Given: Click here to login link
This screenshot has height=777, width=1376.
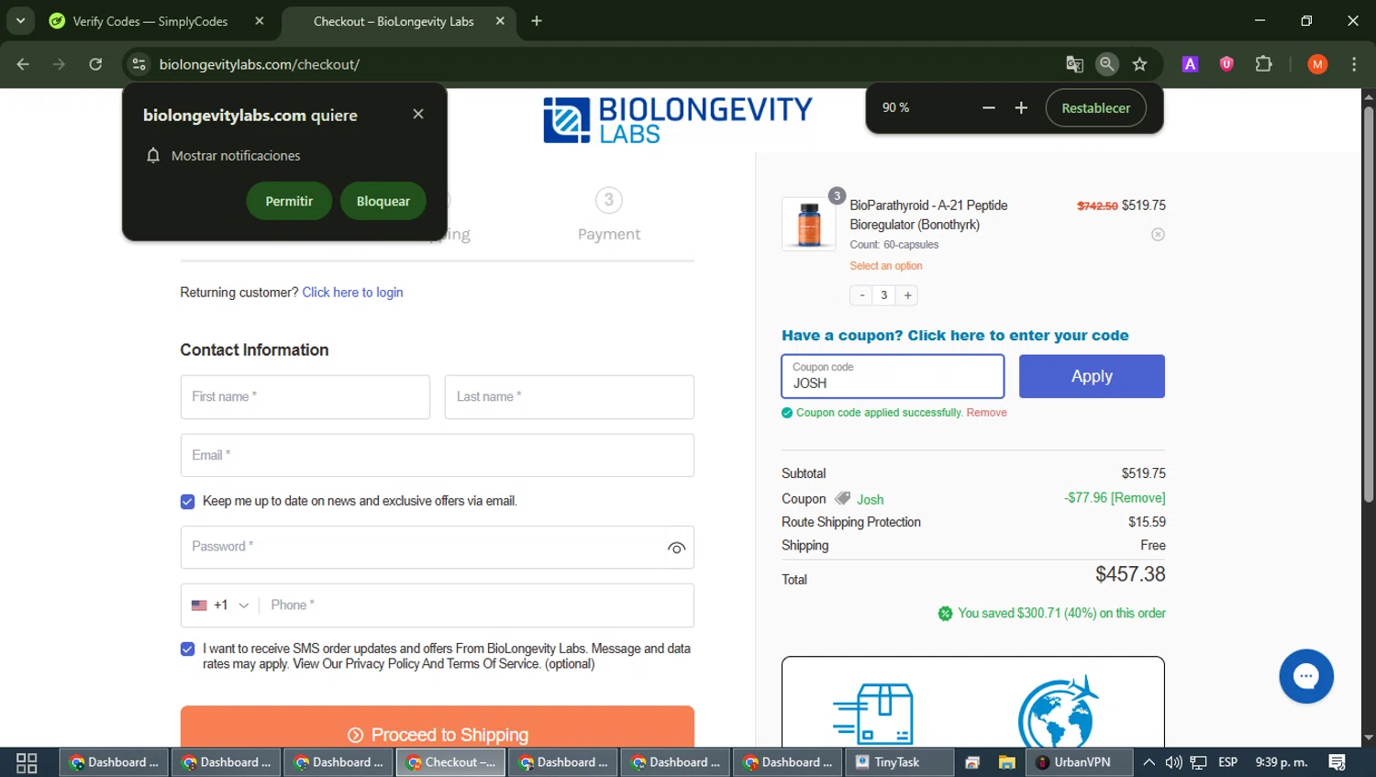Looking at the screenshot, I should (352, 293).
